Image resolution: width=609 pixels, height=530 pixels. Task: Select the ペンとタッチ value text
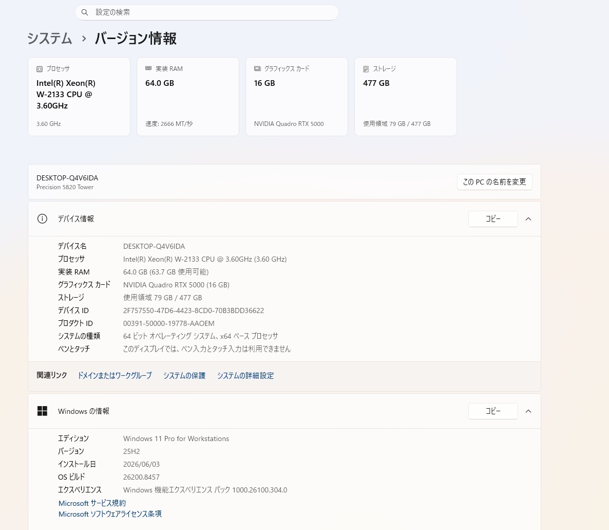pos(206,349)
